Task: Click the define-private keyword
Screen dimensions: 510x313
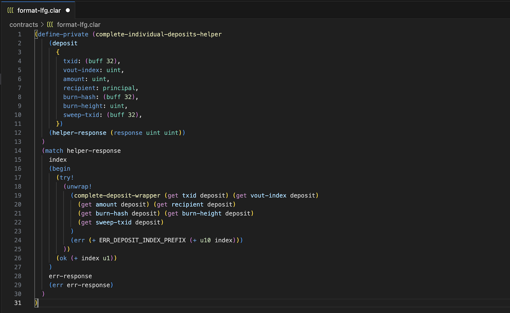Action: tap(63, 34)
